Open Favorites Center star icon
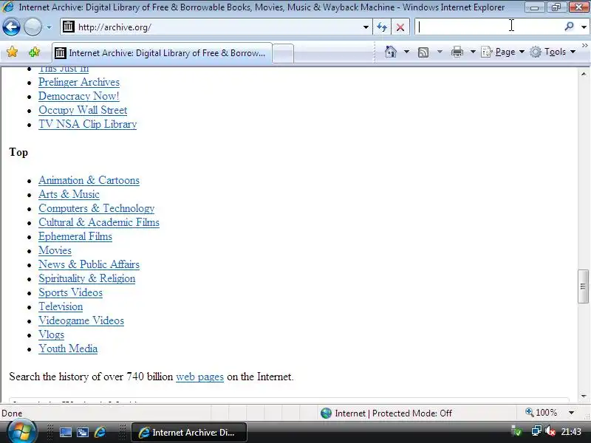Screen dimensions: 591x443 point(12,52)
